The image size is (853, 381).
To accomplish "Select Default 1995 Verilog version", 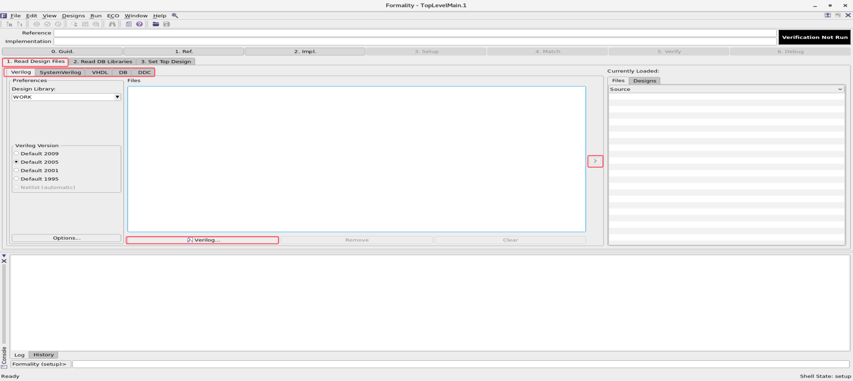I will [x=16, y=179].
